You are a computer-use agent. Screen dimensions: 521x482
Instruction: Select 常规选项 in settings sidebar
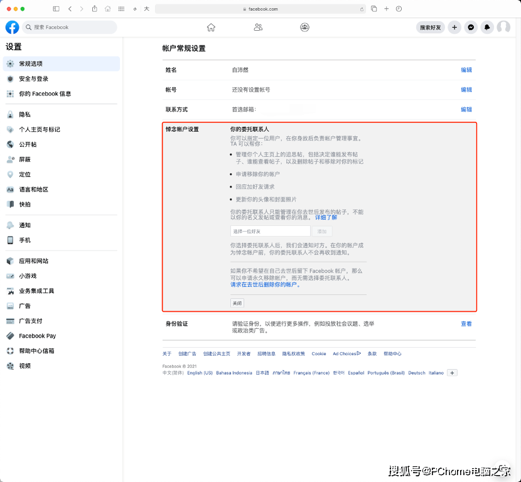(61, 64)
